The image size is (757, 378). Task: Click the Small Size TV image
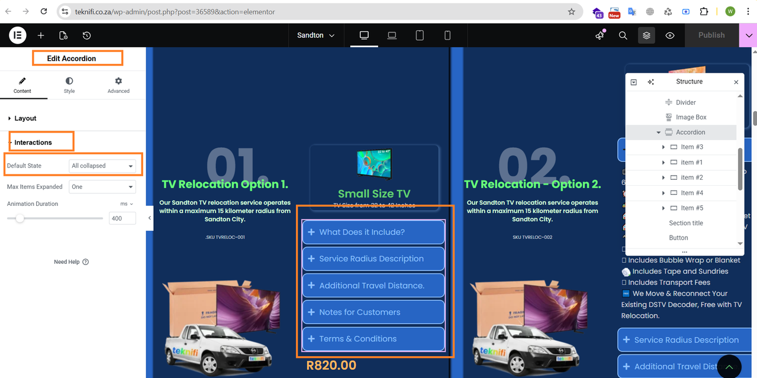click(x=374, y=164)
